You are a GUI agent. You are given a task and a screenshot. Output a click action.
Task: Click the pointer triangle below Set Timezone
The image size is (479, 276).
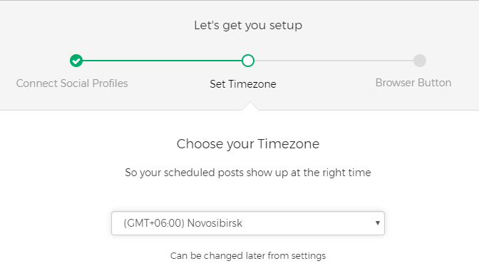tap(250, 106)
